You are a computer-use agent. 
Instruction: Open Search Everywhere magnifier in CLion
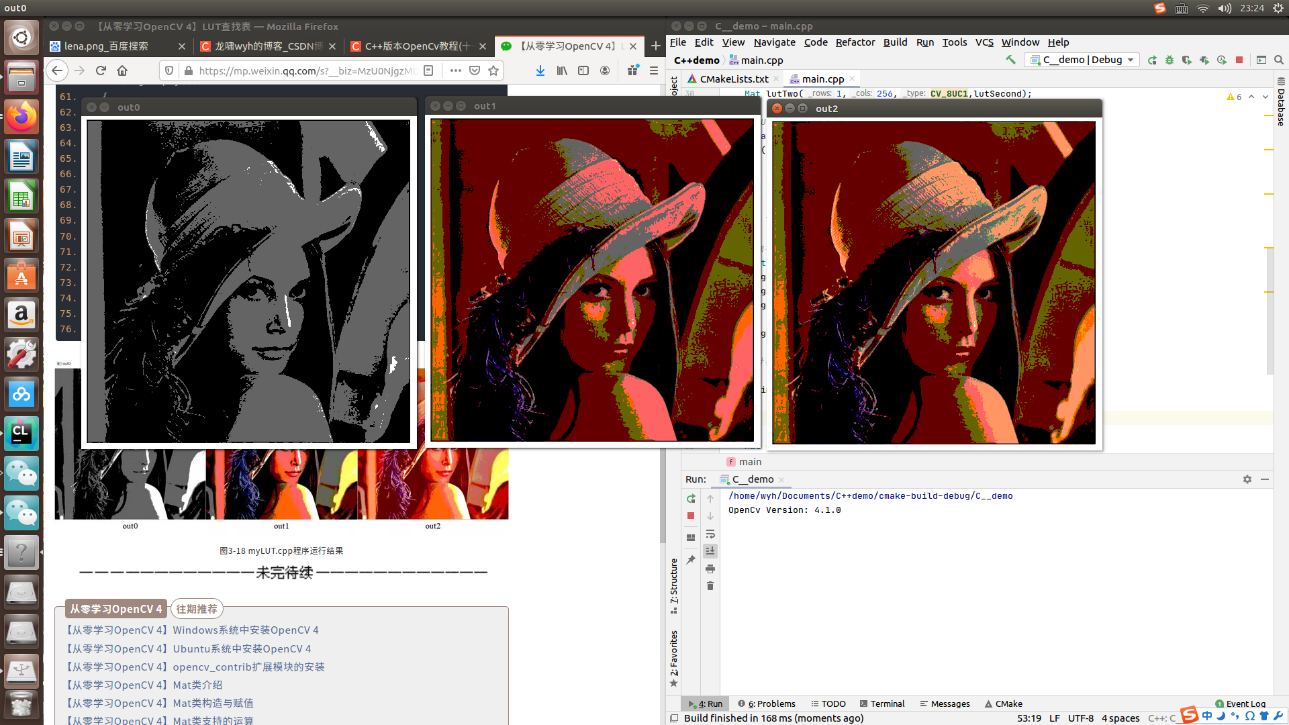1279,60
